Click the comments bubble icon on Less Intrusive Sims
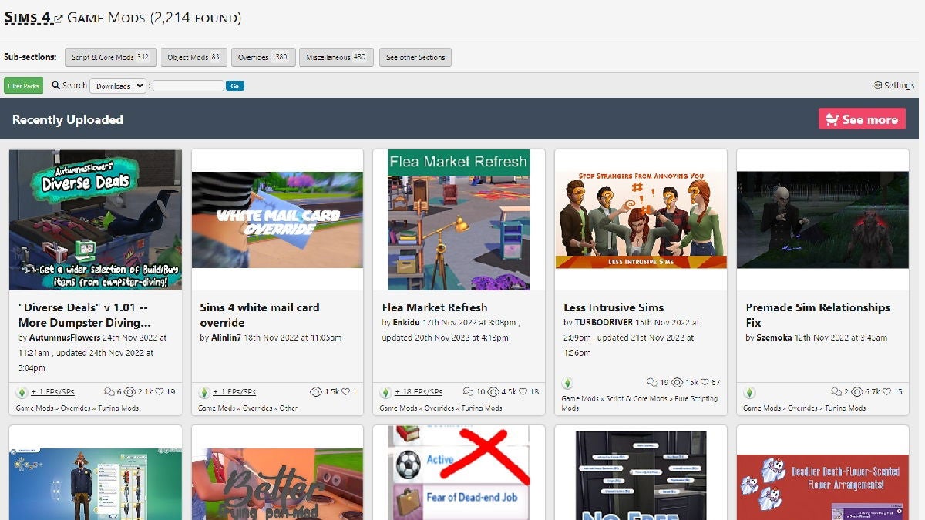 point(651,382)
